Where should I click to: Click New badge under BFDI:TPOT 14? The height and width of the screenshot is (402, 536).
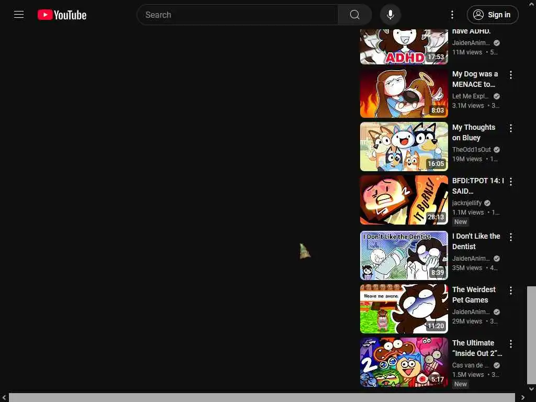coord(460,222)
